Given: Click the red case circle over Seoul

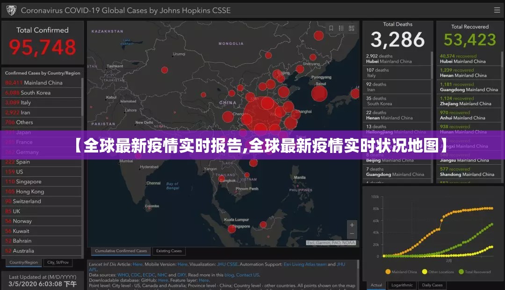Looking at the screenshot, I should coord(319,93).
